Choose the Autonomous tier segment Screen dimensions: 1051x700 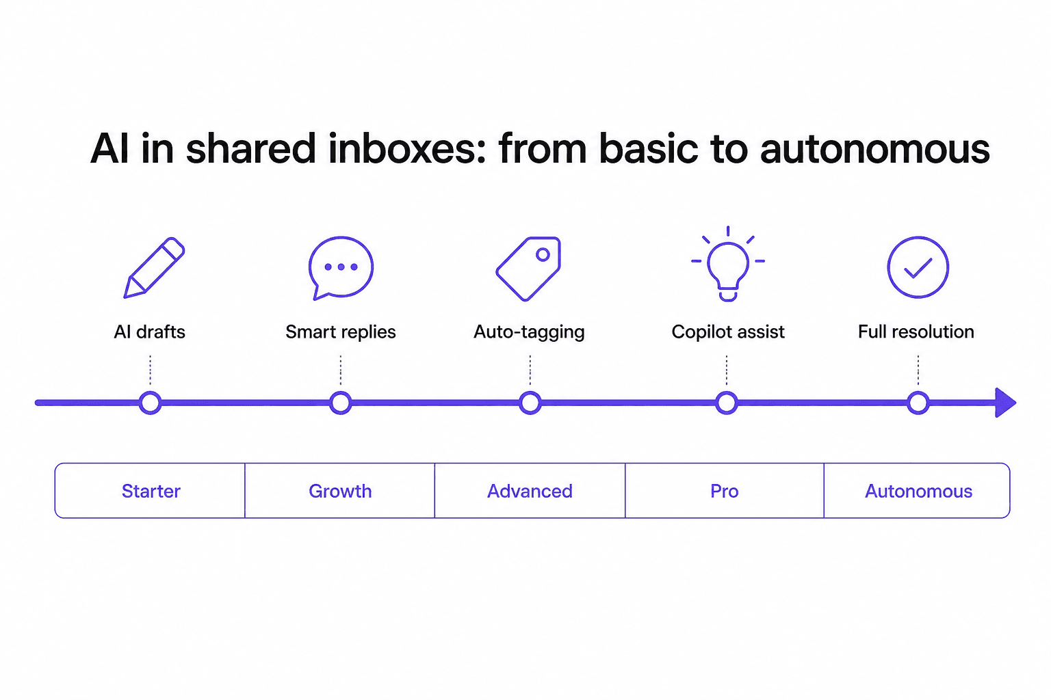917,491
